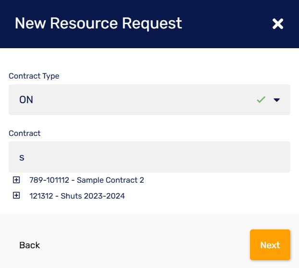Expand the 789-101112 Sample Contract 2 node

pos(16,180)
